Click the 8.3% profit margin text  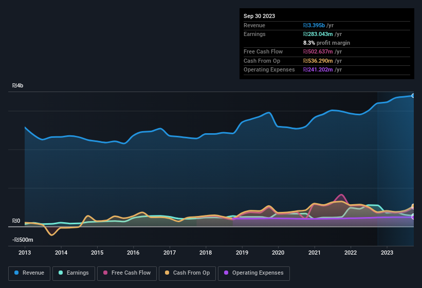click(x=326, y=43)
